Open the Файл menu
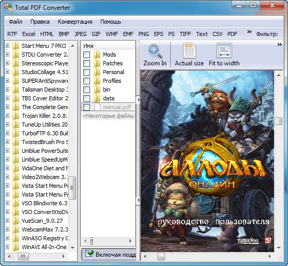Screen dimensions: 288x266 [x=16, y=22]
